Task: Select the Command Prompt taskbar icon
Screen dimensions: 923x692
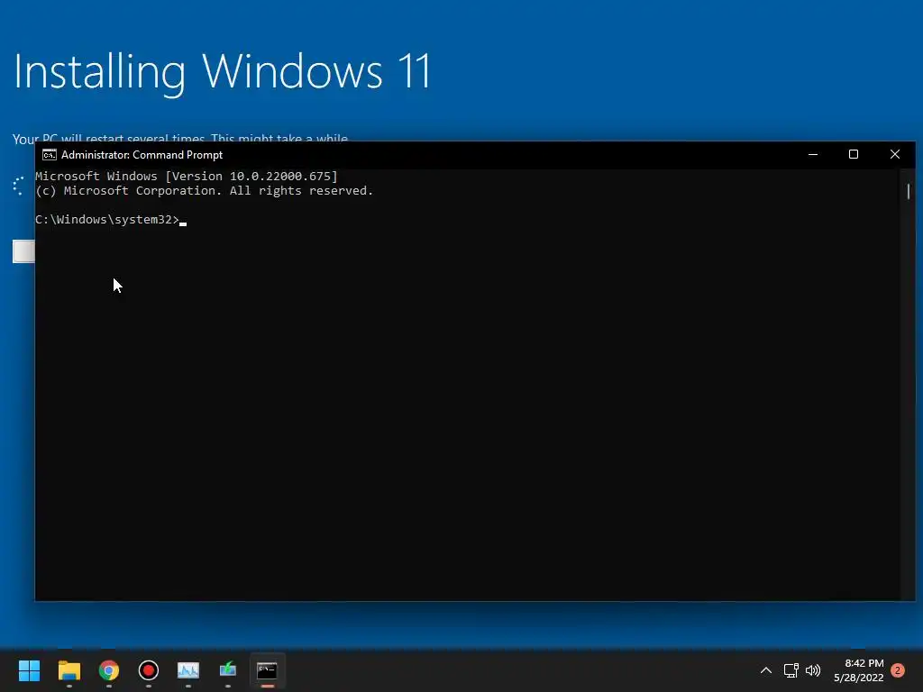Action: 267,670
